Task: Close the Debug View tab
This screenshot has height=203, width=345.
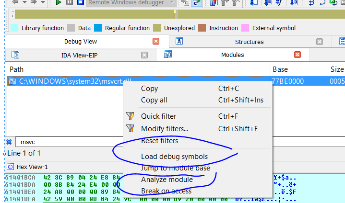Action: point(155,42)
